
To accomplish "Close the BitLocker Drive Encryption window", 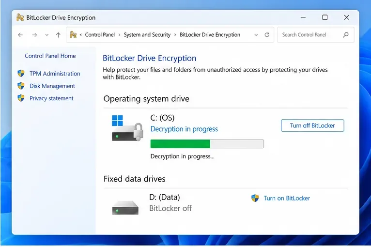I will tap(346, 17).
